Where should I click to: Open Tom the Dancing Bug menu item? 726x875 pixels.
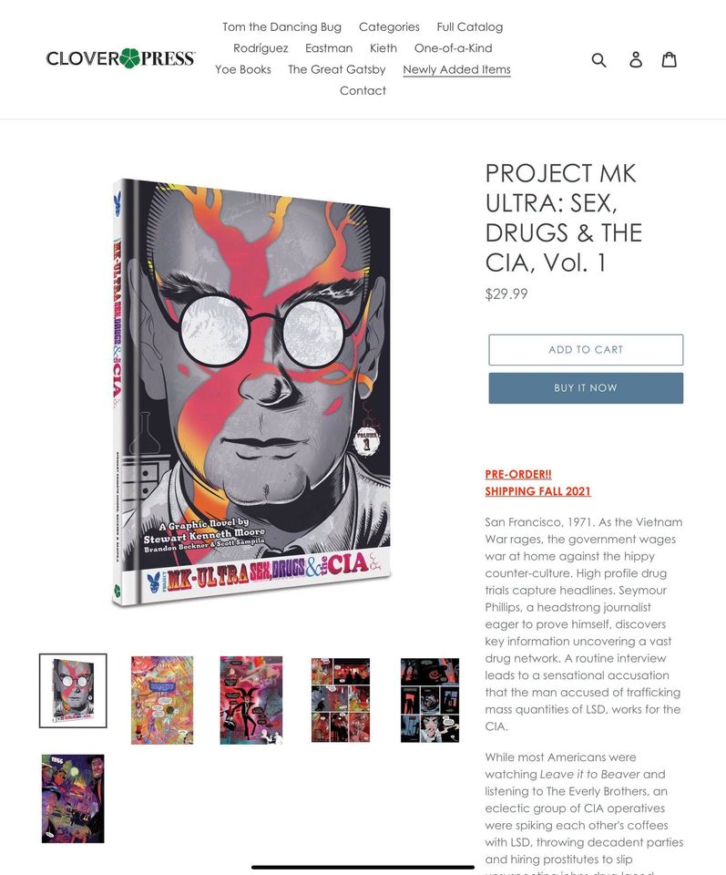point(281,26)
